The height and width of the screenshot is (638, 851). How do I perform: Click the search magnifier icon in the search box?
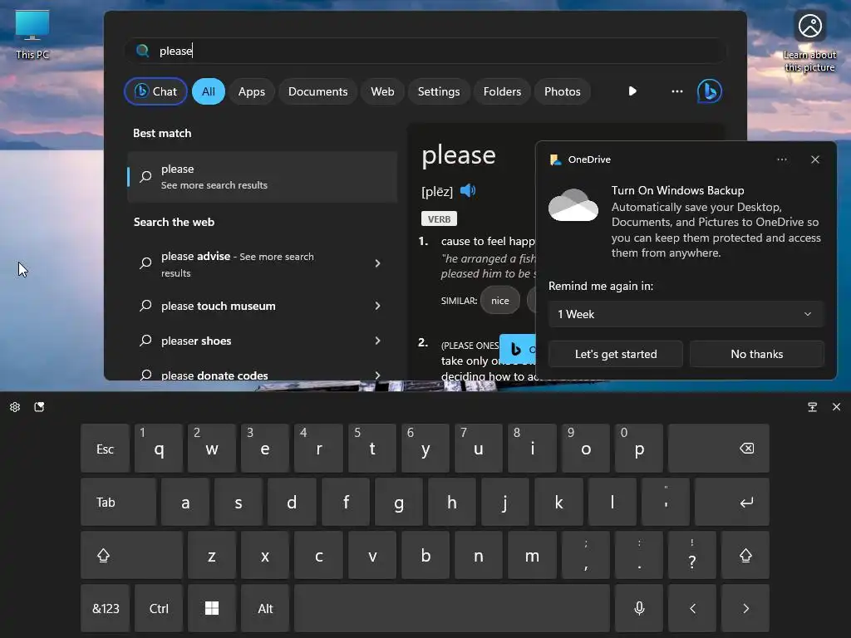point(143,51)
